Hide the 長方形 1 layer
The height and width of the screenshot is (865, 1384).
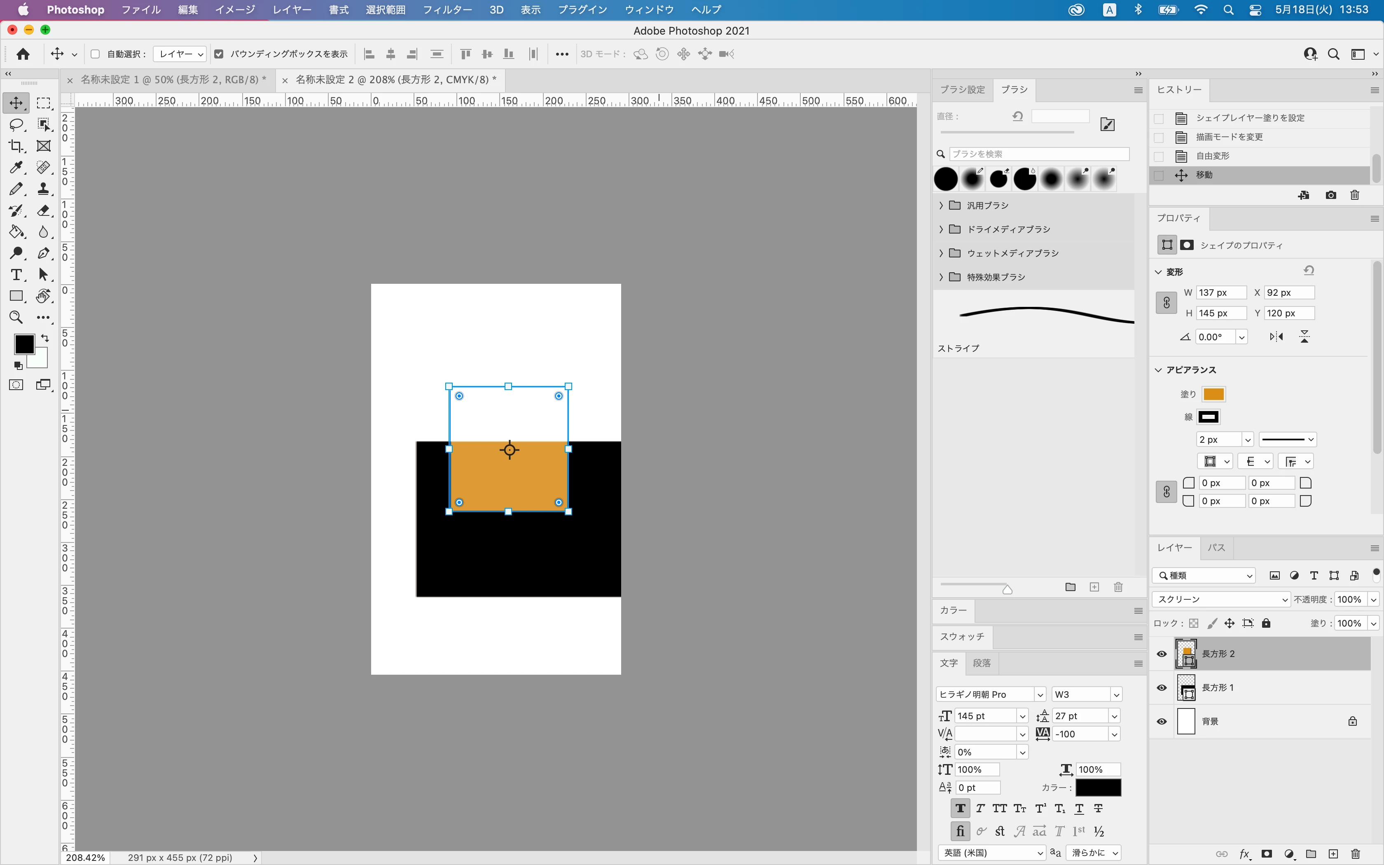pyautogui.click(x=1162, y=687)
